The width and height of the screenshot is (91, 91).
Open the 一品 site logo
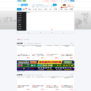(23, 5)
